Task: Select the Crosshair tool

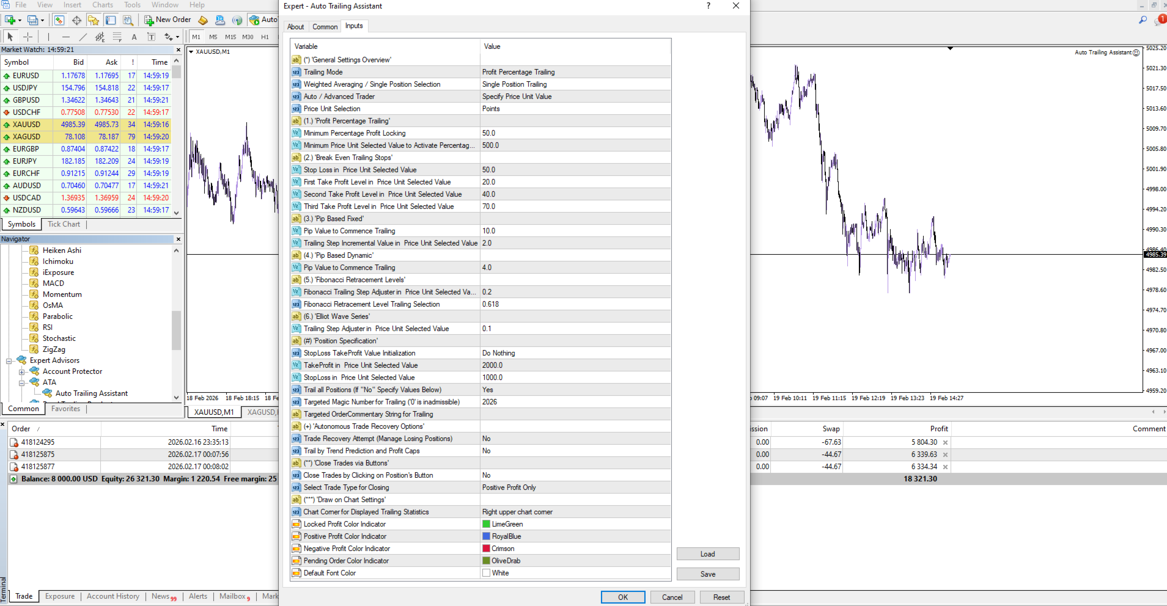Action: point(28,37)
